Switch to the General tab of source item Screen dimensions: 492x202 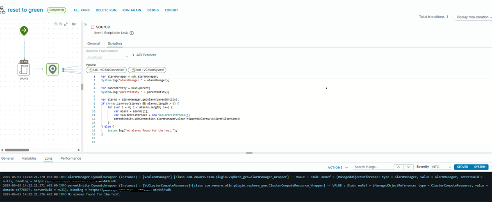pos(93,44)
